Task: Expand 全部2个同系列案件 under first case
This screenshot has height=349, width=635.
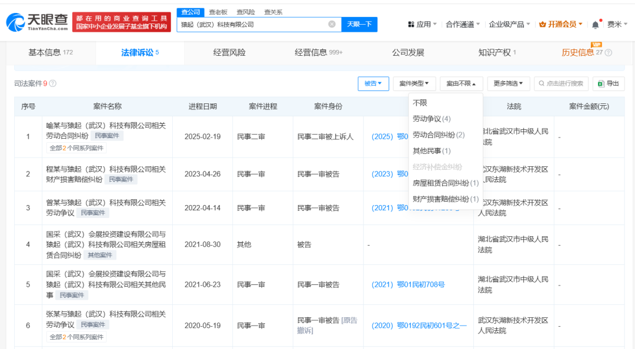Action: click(76, 149)
